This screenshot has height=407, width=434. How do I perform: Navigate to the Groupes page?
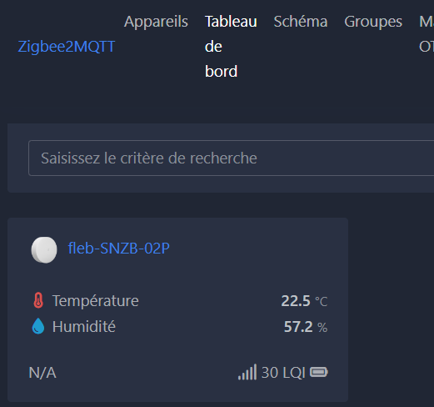click(373, 22)
